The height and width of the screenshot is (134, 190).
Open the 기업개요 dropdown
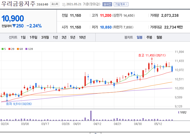121,4
